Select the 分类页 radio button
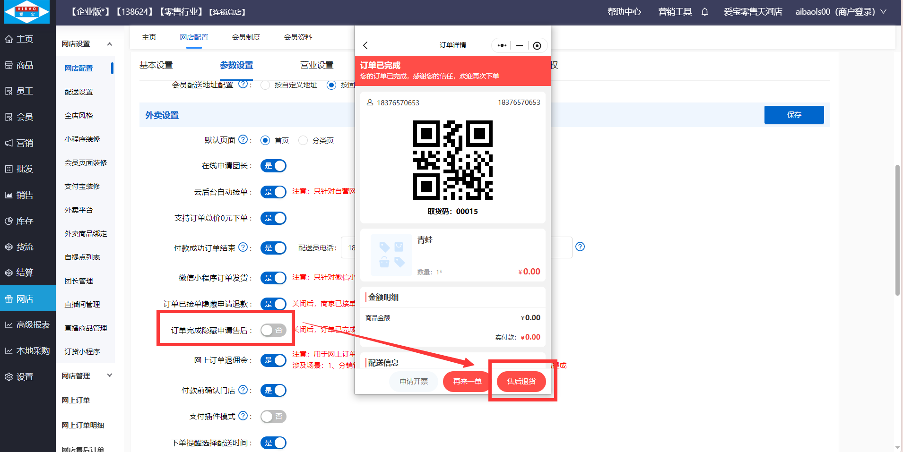The height and width of the screenshot is (452, 903). click(x=303, y=140)
